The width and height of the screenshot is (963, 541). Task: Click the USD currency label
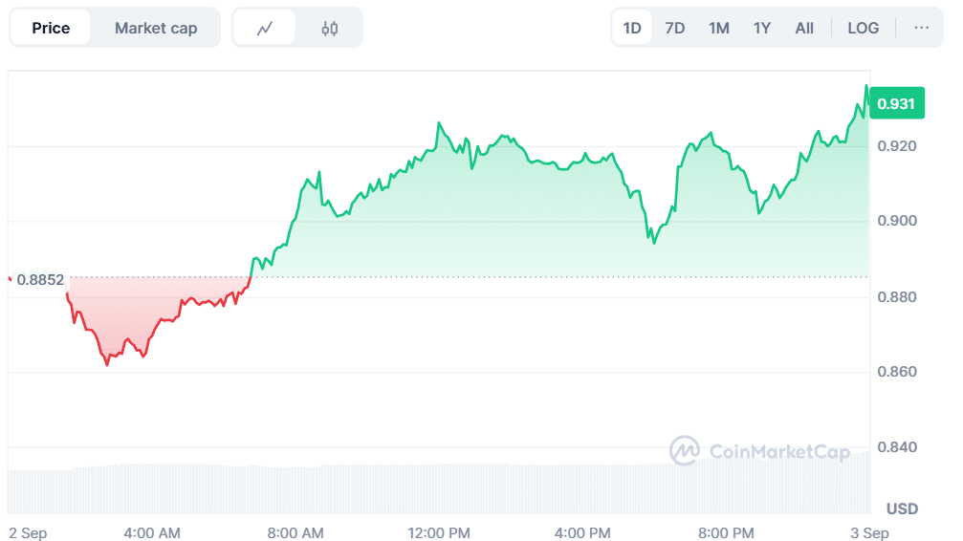(902, 508)
